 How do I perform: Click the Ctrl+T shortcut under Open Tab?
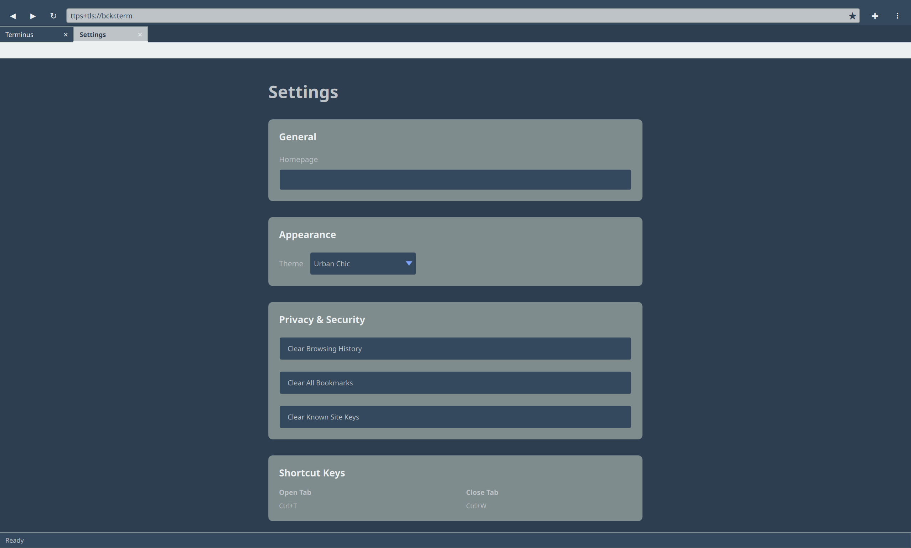click(288, 506)
